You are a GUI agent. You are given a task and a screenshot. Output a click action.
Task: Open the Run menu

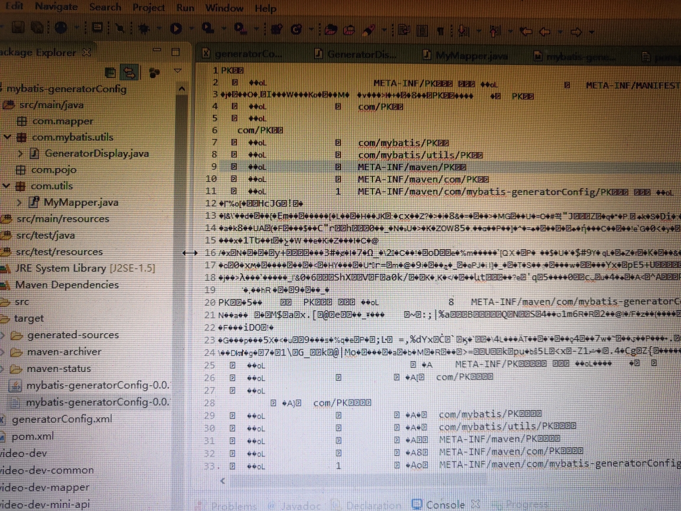[x=186, y=8]
